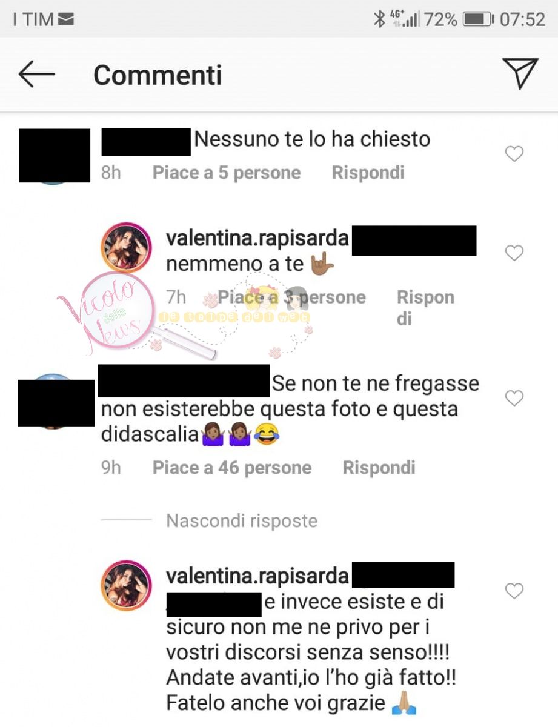Image resolution: width=558 pixels, height=727 pixels.
Task: Open valentina.rapisarda avatar in last reply
Action: tap(126, 585)
